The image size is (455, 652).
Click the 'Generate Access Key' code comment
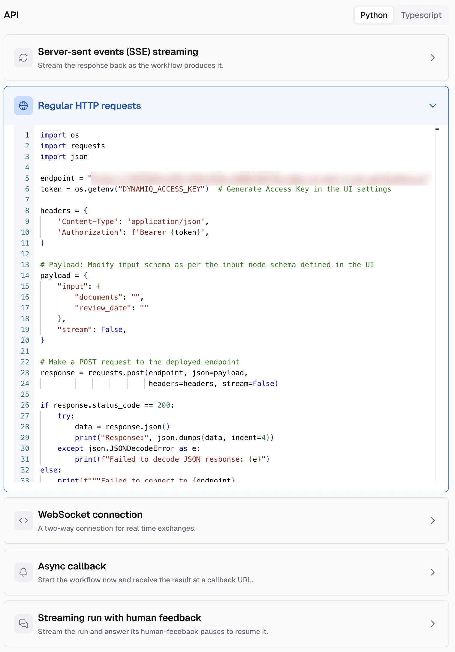click(x=304, y=189)
